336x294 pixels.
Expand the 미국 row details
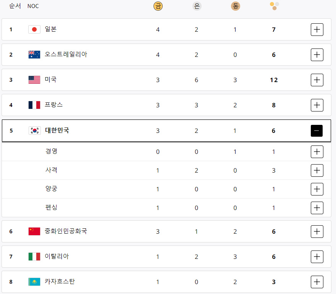[x=317, y=80]
